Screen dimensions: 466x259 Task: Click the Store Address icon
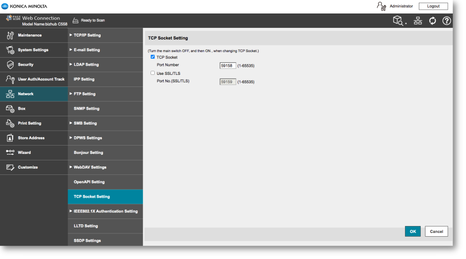pyautogui.click(x=10, y=138)
